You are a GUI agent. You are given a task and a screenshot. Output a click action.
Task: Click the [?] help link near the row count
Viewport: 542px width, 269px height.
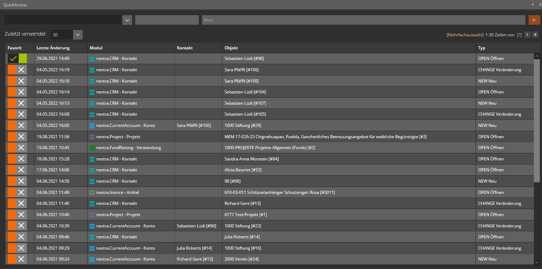519,35
